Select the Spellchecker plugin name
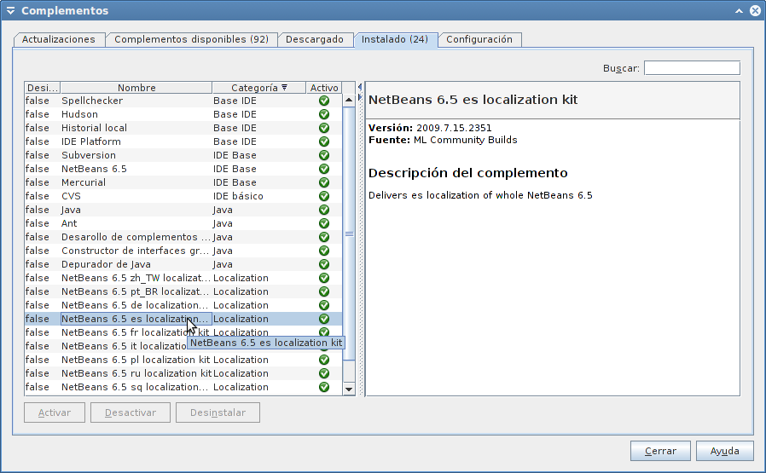The image size is (766, 473). [92, 101]
